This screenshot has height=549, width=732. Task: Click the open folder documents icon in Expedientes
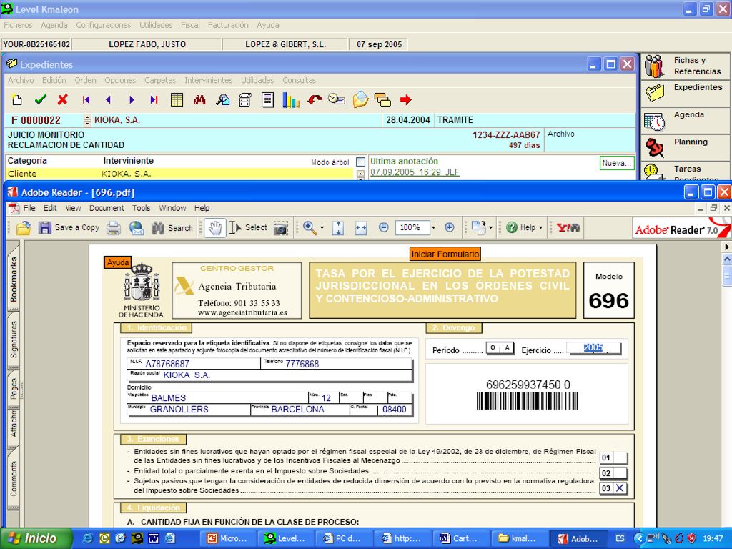360,99
